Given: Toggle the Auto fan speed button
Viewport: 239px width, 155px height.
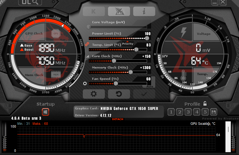Looking at the screenshot, I should tap(150, 86).
